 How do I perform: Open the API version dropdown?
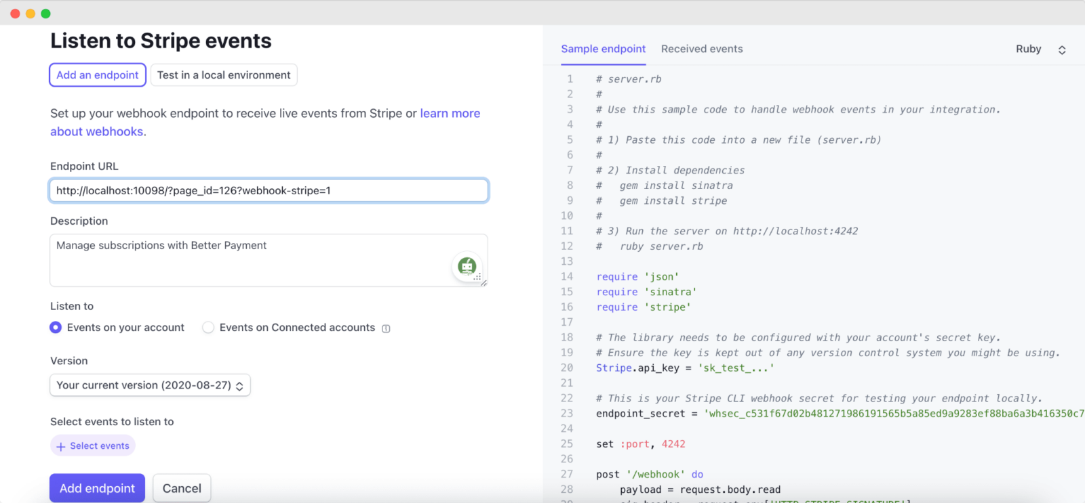click(150, 385)
